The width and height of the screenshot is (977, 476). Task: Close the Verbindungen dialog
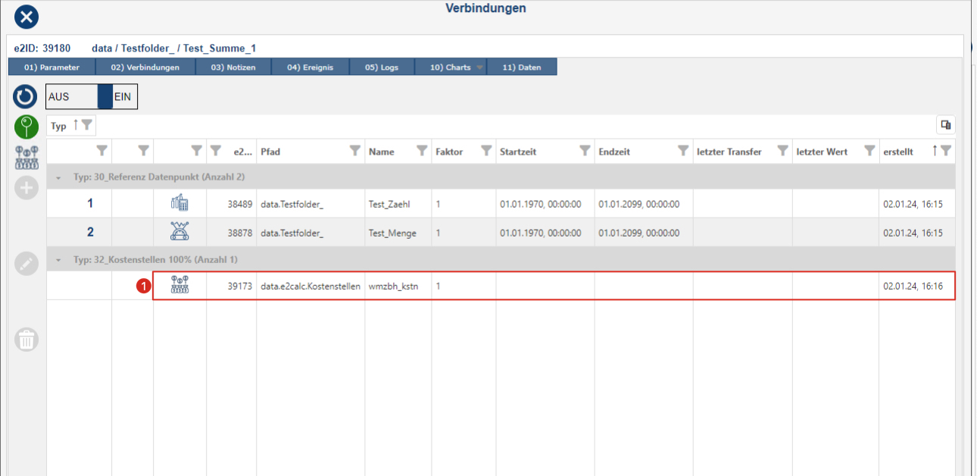(27, 16)
